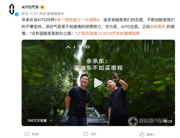This screenshot has width=180, height=138.
Task: Open the @余承东 mention
Action: (x=157, y=27)
